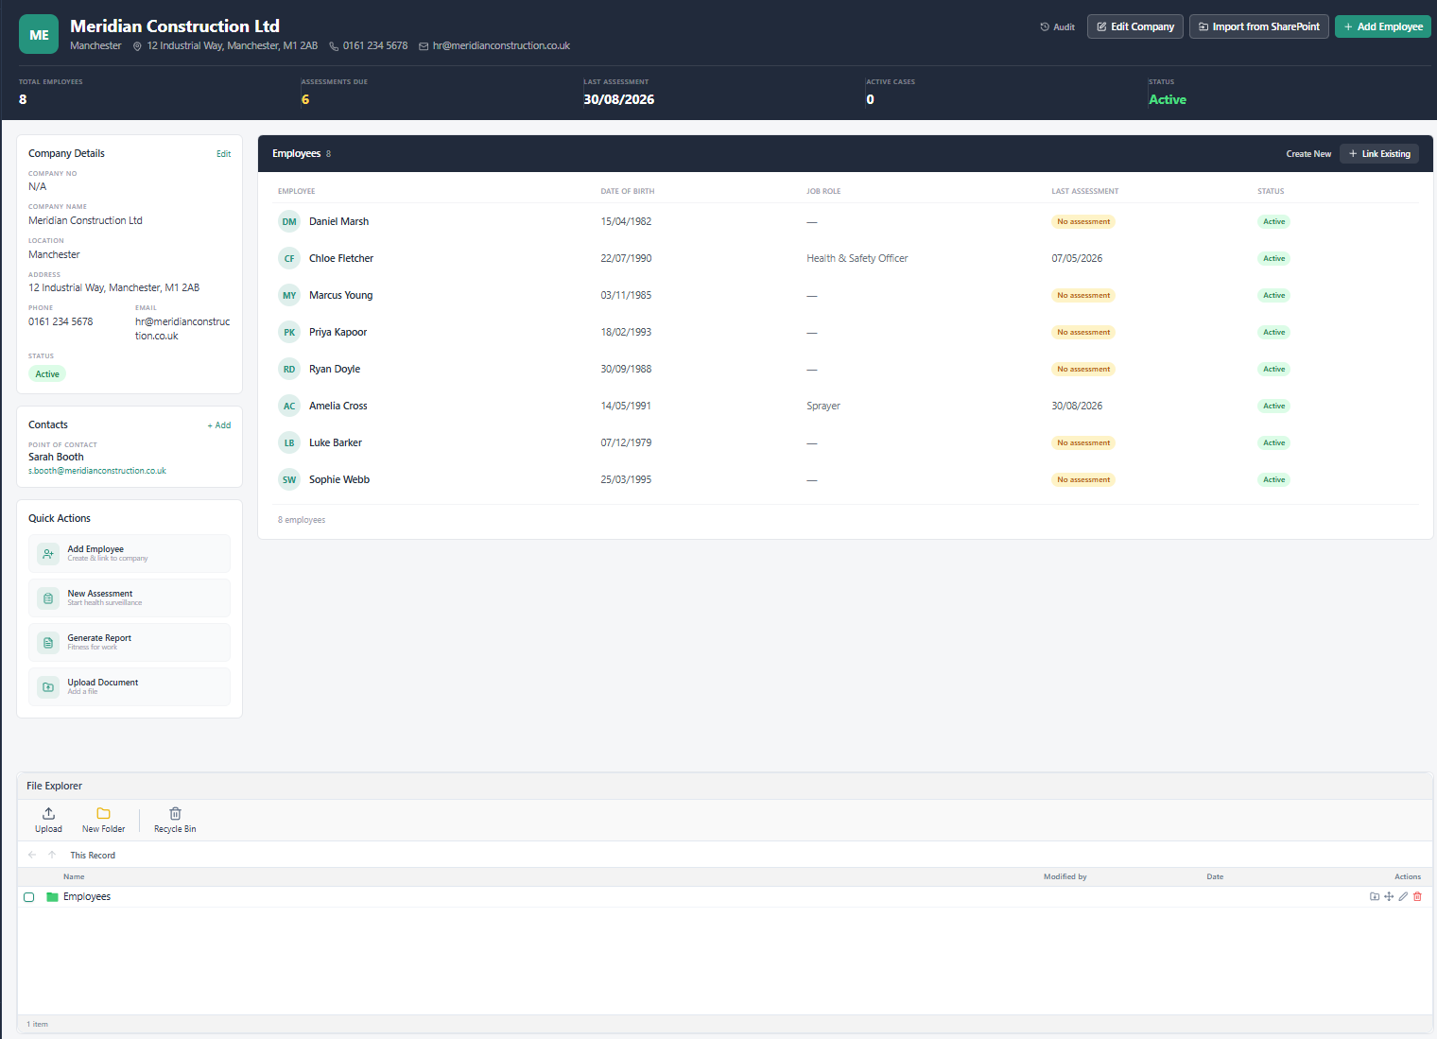Viewport: 1437px width, 1039px height.
Task: Open employee Ryan Doyle
Action: 335,369
